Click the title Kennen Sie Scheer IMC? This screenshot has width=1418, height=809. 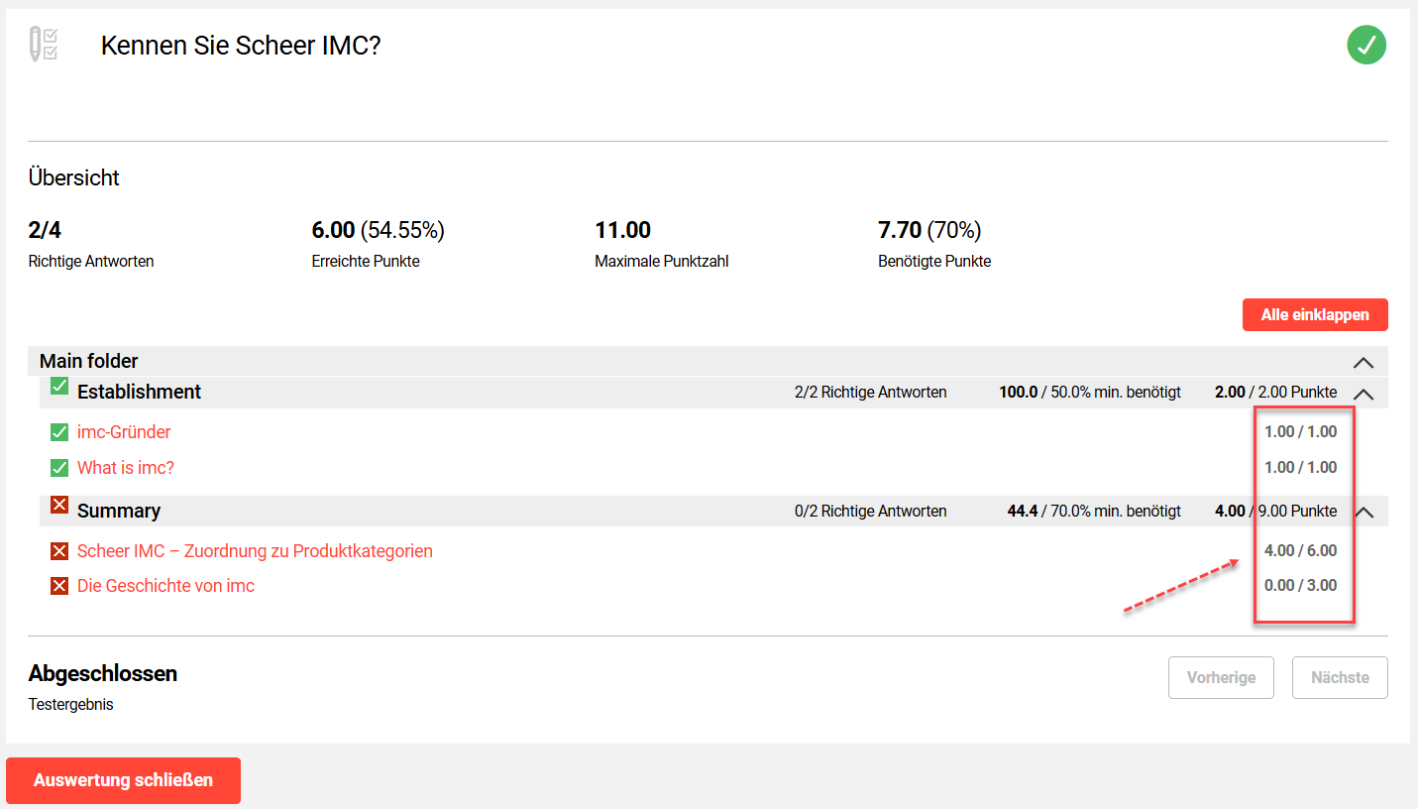[x=241, y=46]
